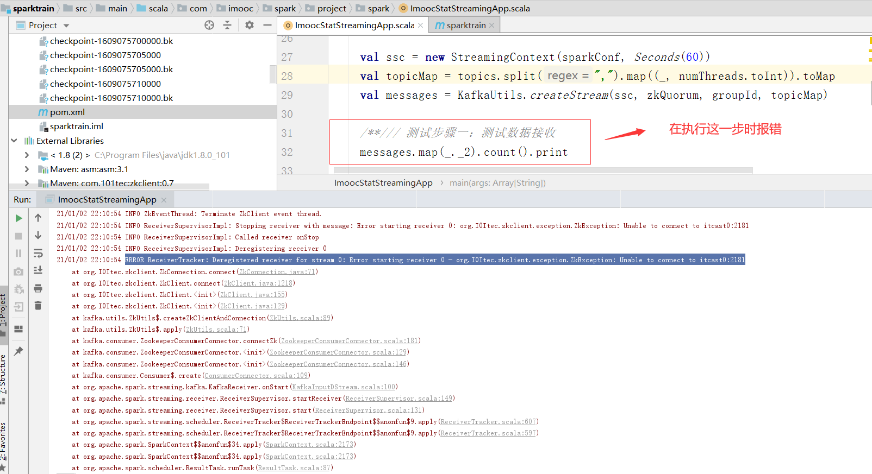Select the ImoocStatStreamingApp Run tab

(107, 200)
